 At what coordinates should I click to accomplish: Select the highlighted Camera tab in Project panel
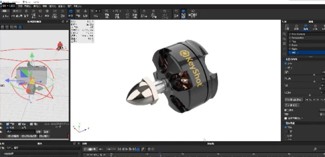click(306, 27)
